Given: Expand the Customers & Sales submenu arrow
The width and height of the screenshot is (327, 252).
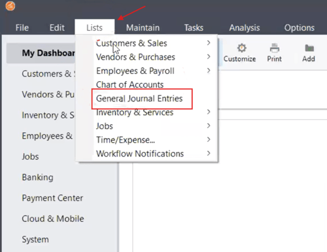Looking at the screenshot, I should (209, 43).
